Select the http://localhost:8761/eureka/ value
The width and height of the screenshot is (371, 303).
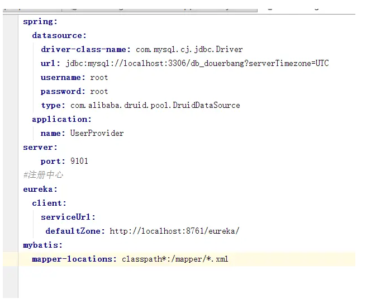click(x=175, y=231)
